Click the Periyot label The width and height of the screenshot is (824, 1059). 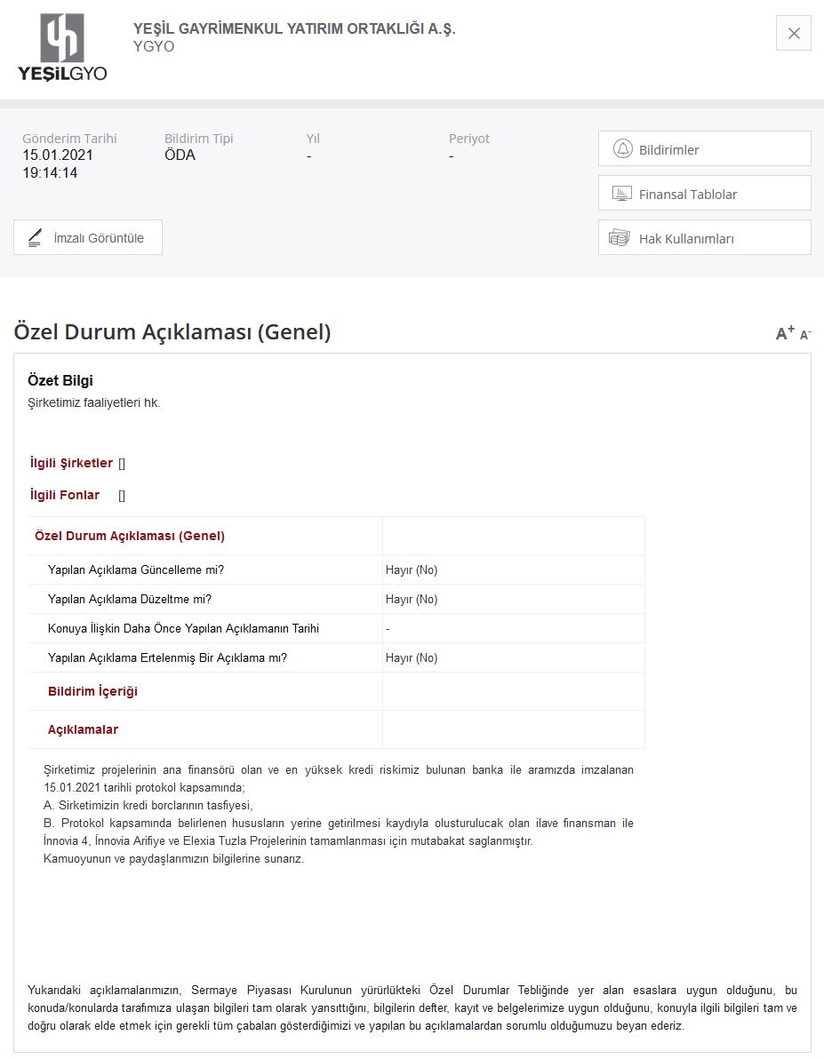[469, 139]
